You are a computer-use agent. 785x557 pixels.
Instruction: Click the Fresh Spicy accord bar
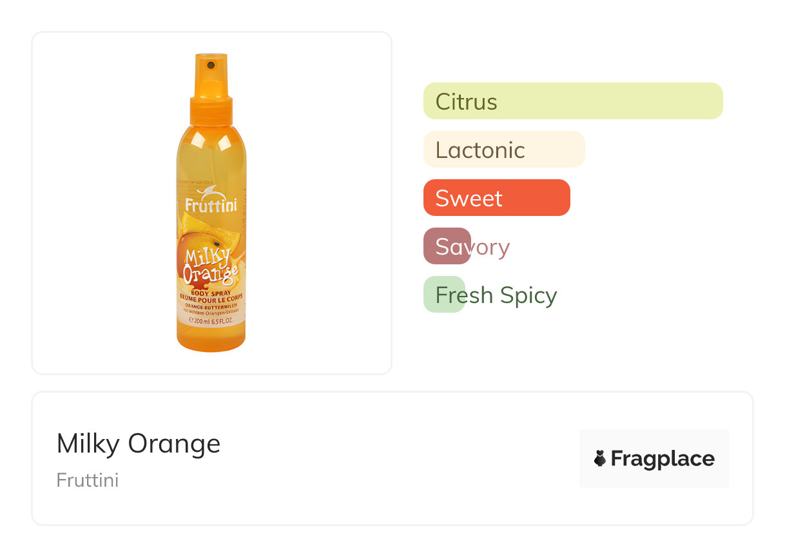(444, 295)
